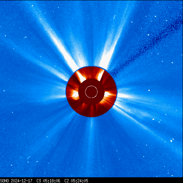Click the bright star right of red ring
Image resolution: width=183 pixels, height=183 pixels.
pyautogui.click(x=149, y=90)
